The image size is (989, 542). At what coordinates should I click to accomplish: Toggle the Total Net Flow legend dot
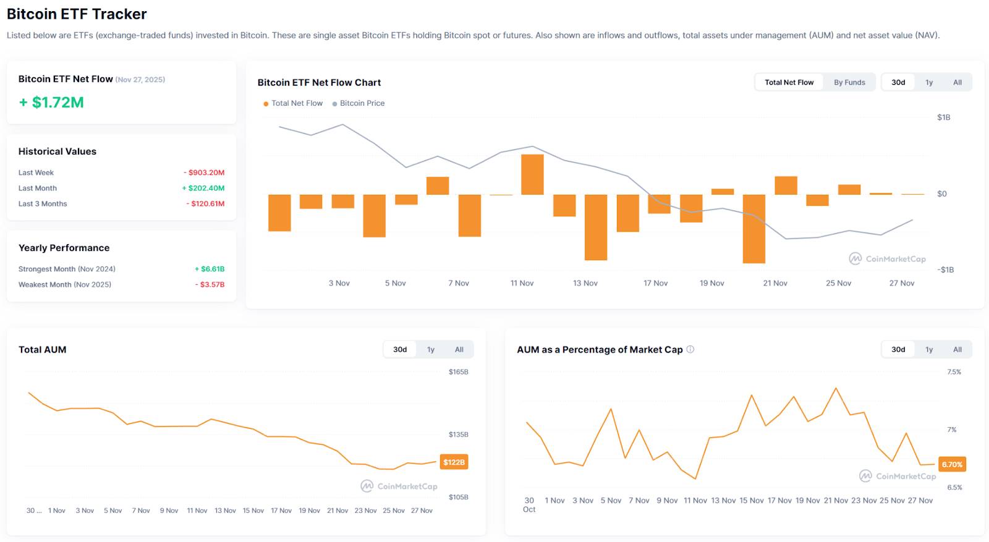266,104
